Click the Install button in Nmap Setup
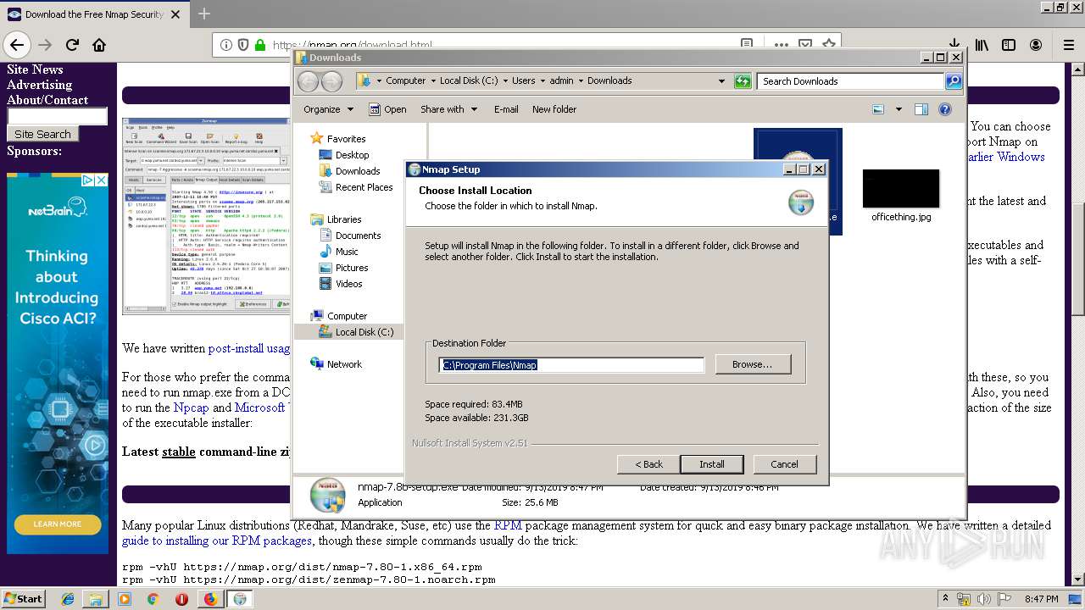Image resolution: width=1085 pixels, height=610 pixels. 711,464
